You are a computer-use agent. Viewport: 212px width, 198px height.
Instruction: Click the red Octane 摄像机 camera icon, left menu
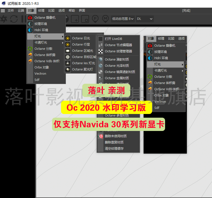(30, 18)
